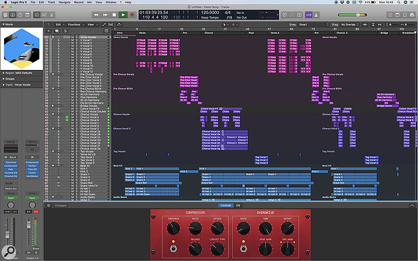
Task: Open the Drag No Overlap dropdown
Action: 350,24
